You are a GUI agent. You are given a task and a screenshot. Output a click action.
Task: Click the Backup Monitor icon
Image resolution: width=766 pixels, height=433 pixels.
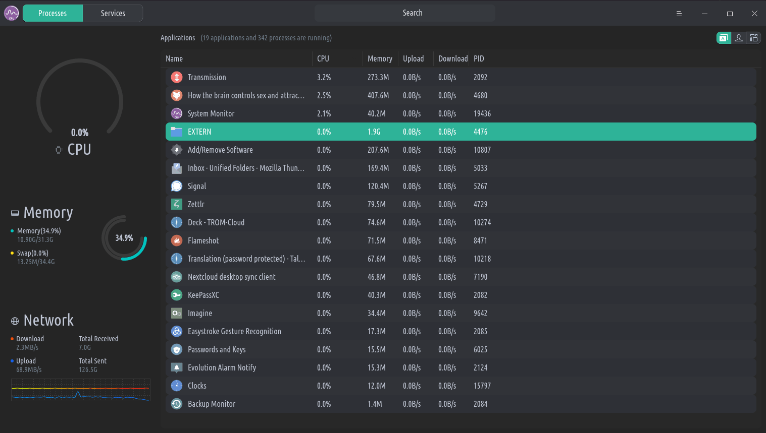(176, 404)
